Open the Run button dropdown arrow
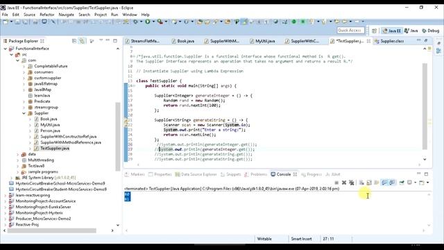 coord(153,22)
